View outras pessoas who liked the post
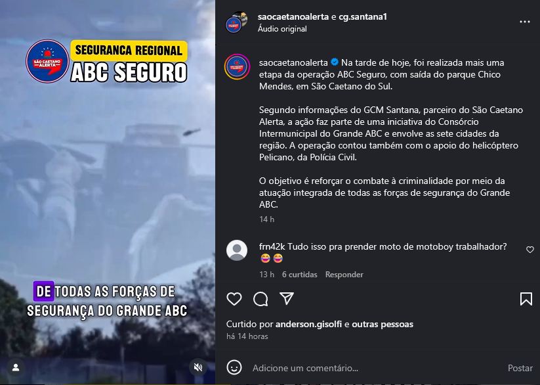The width and height of the screenshot is (540, 385). [x=383, y=325]
